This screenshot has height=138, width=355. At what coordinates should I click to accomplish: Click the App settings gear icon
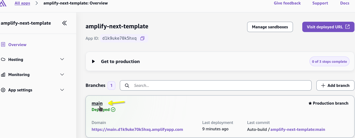[3, 90]
